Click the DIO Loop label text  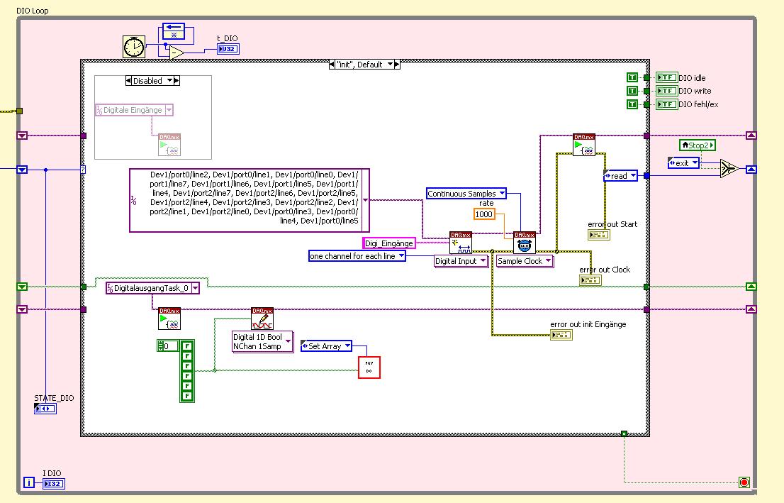pyautogui.click(x=33, y=11)
